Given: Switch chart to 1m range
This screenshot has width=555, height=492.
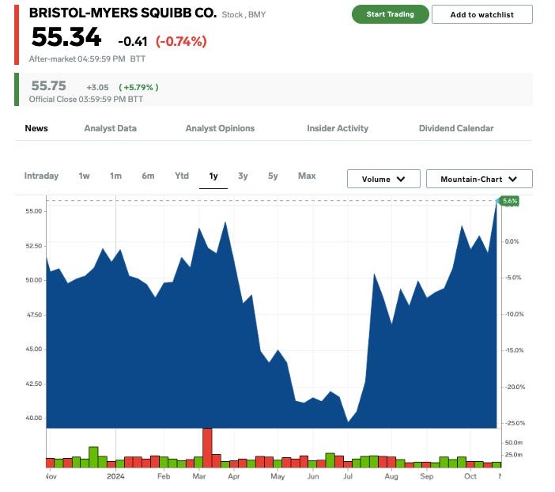Looking at the screenshot, I should (115, 176).
